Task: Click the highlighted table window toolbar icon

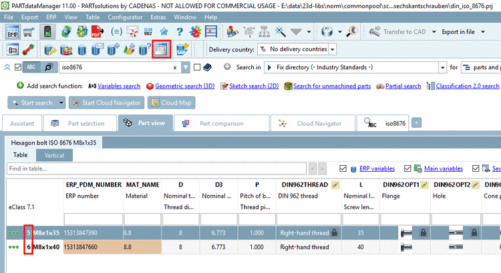Action: (x=162, y=49)
